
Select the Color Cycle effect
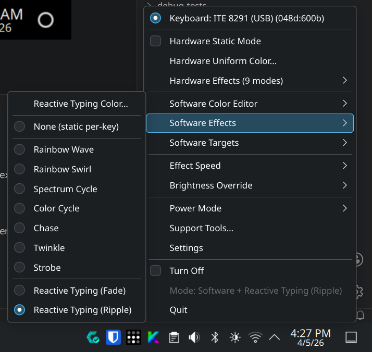pos(77,208)
